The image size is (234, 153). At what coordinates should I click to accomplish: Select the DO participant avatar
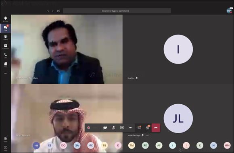pyautogui.click(x=63, y=145)
